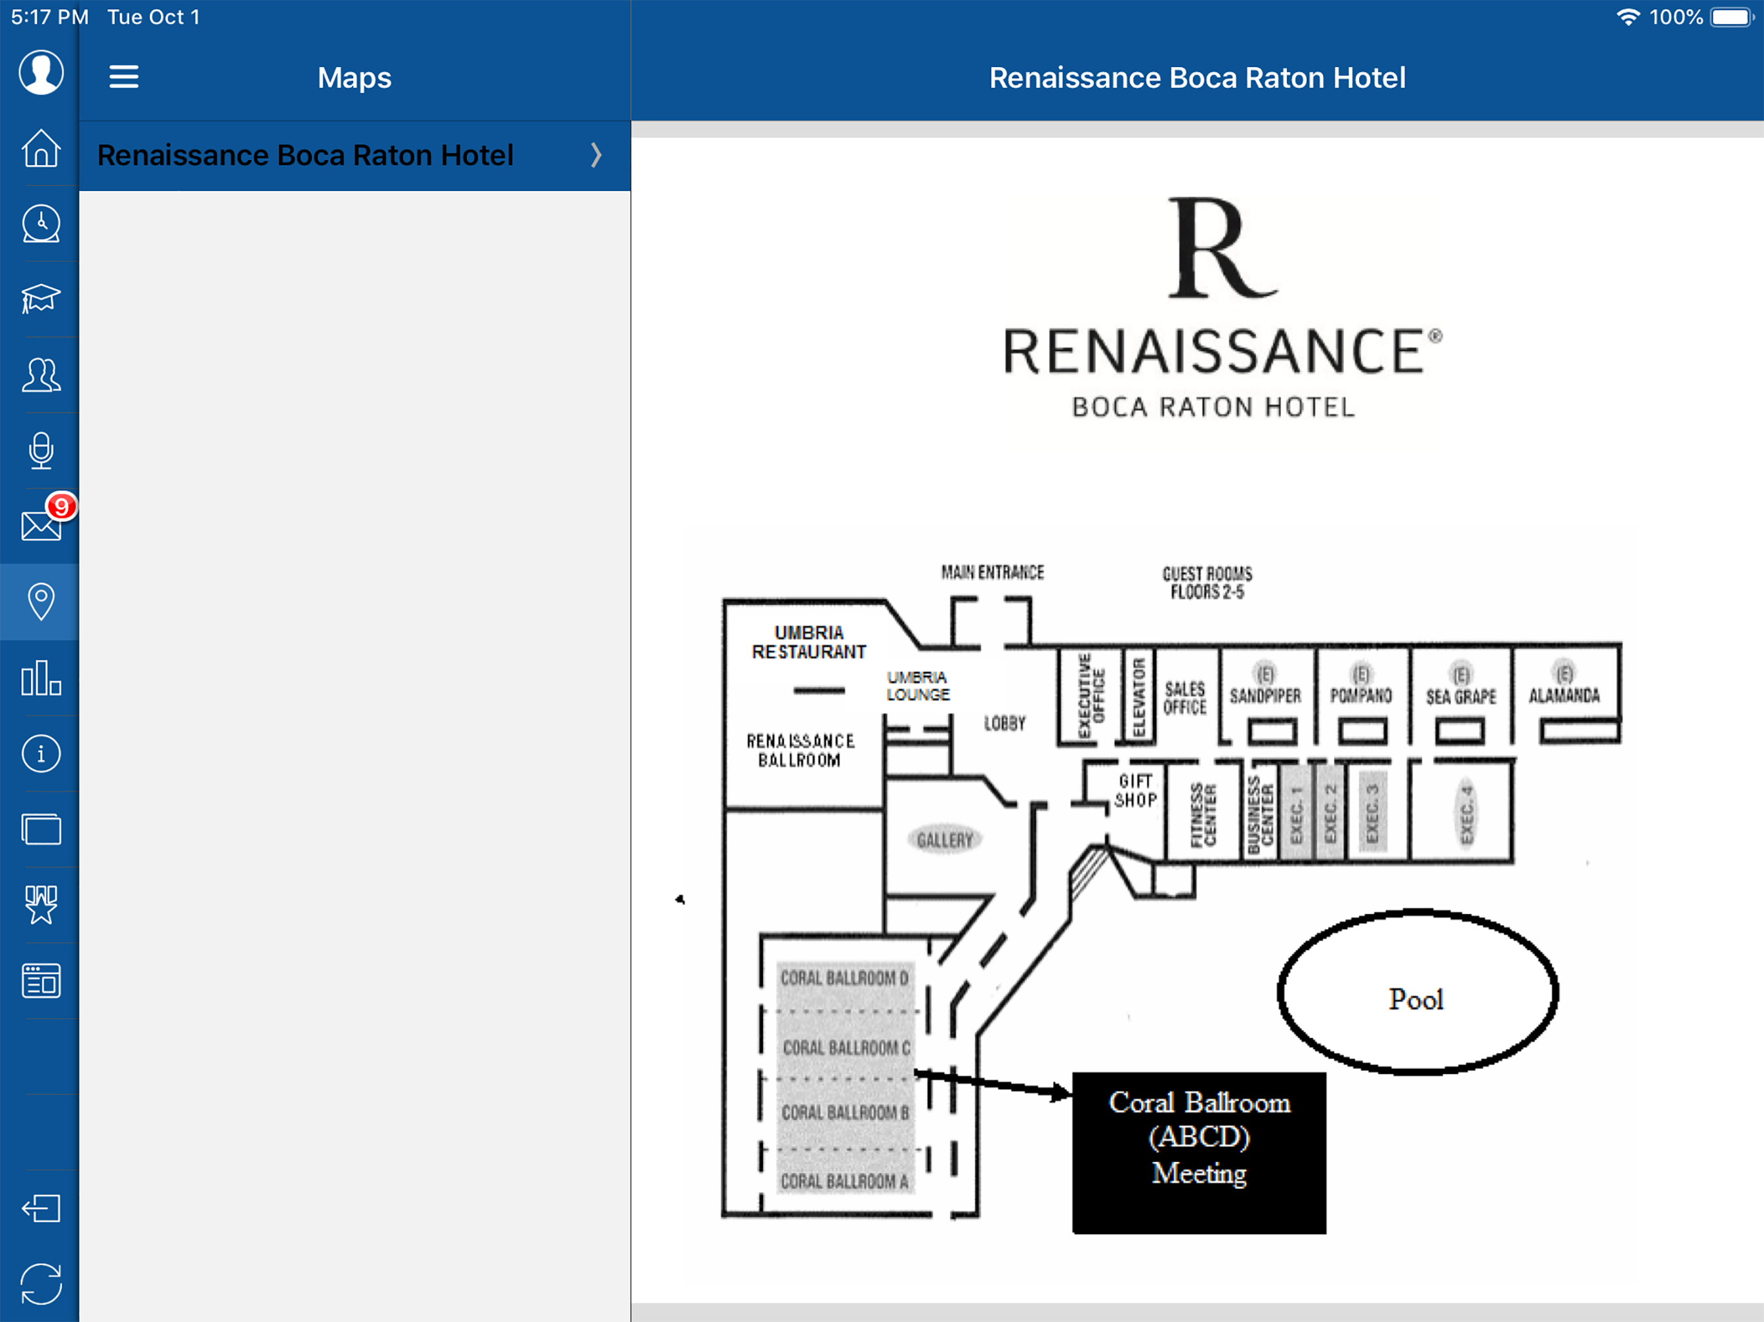This screenshot has height=1322, width=1764.
Task: Tap the ALAMANDA room label
Action: [1564, 695]
